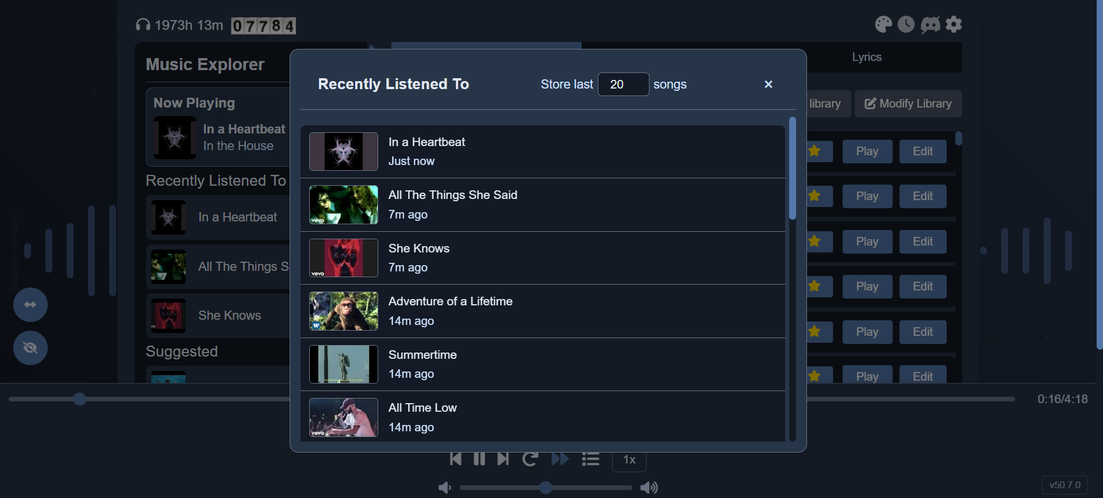This screenshot has width=1103, height=498.
Task: Select In a Heartbeat in recent list
Action: pyautogui.click(x=543, y=152)
